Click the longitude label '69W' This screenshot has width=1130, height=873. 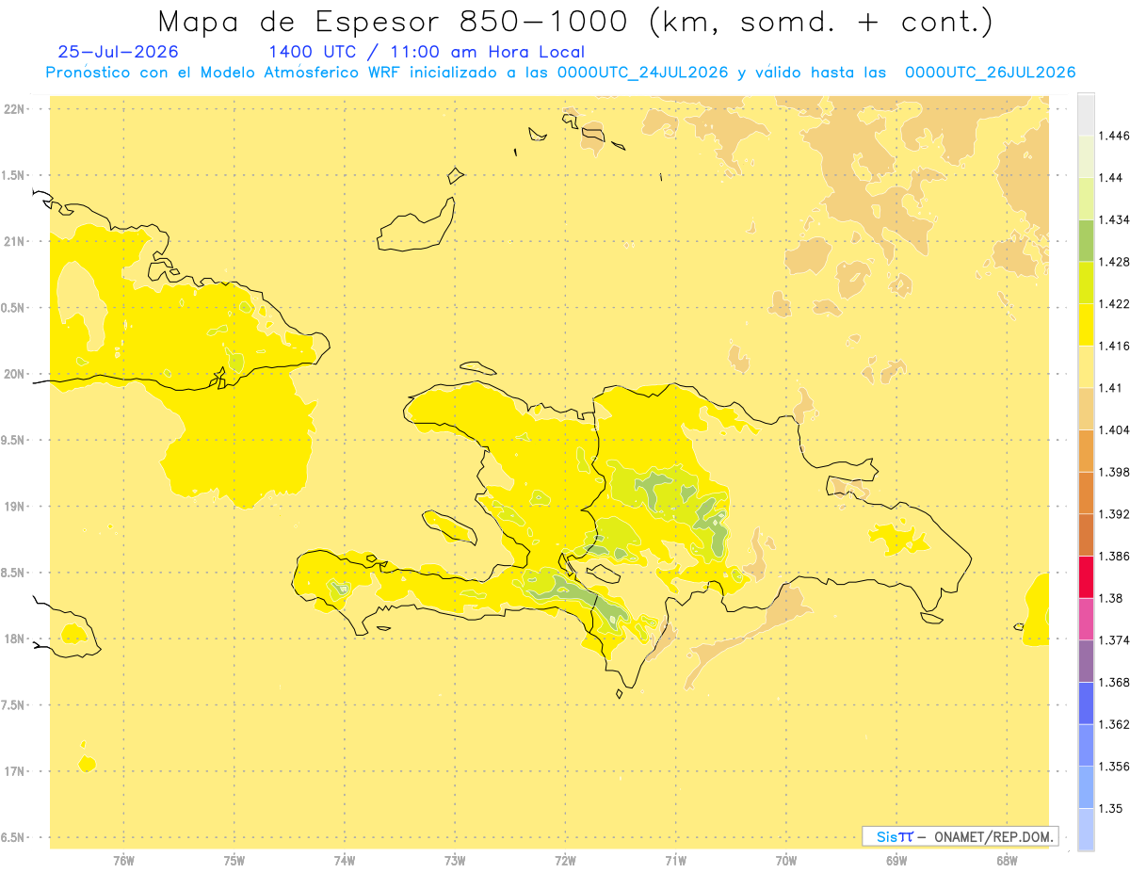[896, 861]
